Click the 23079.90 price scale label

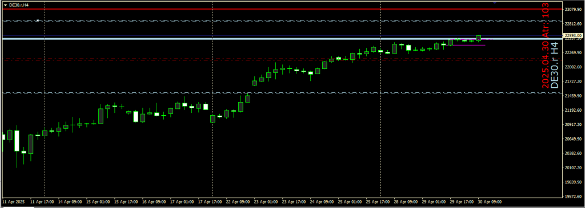pos(572,9)
